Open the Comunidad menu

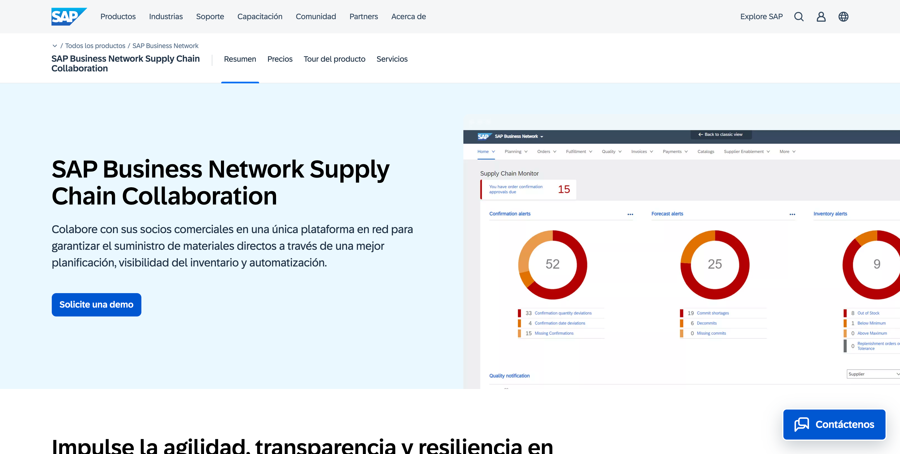tap(316, 16)
